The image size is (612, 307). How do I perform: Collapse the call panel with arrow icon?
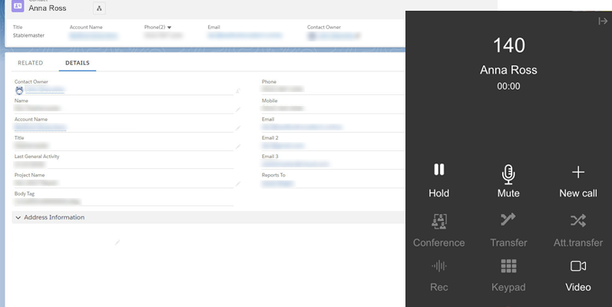pyautogui.click(x=603, y=21)
